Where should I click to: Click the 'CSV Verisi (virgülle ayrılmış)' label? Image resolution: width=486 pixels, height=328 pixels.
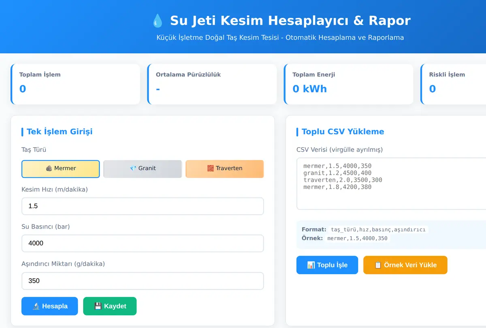click(x=339, y=150)
